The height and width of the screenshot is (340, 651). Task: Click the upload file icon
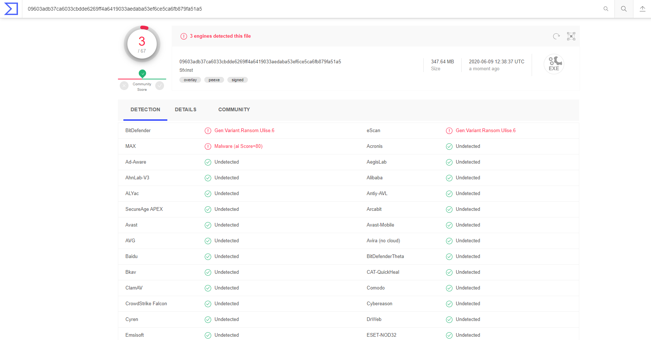642,9
